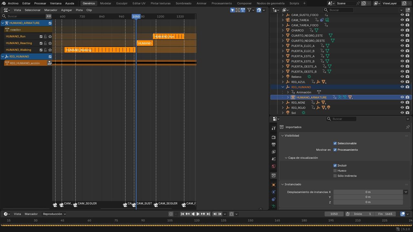Select the HUMANO_Run strip
Viewport: 413px width, 232px height.
[x=168, y=36]
